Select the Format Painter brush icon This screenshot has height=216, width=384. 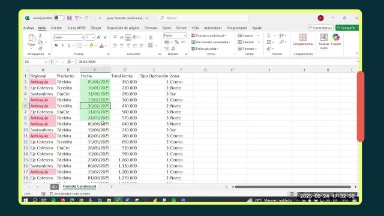coord(40,48)
